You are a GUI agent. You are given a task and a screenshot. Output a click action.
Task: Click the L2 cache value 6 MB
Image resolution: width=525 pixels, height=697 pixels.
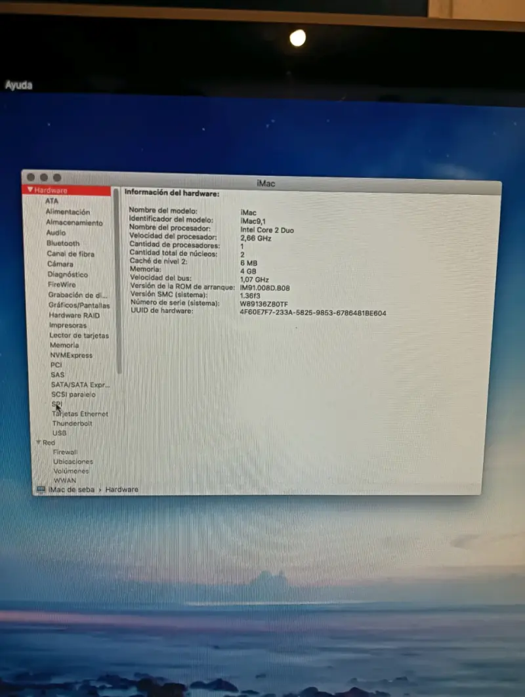pyautogui.click(x=249, y=263)
